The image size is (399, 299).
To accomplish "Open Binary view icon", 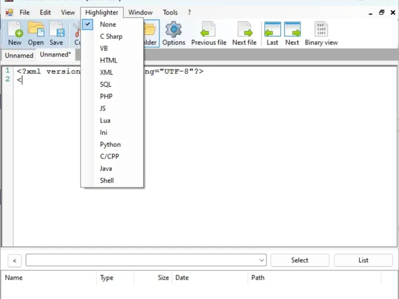I will (321, 33).
